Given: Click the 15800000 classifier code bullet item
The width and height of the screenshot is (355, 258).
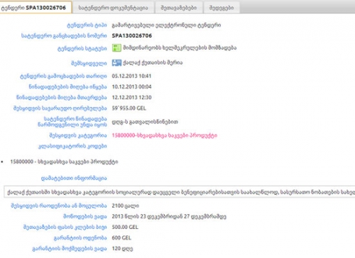Looking at the screenshot, I should pyautogui.click(x=64, y=162).
